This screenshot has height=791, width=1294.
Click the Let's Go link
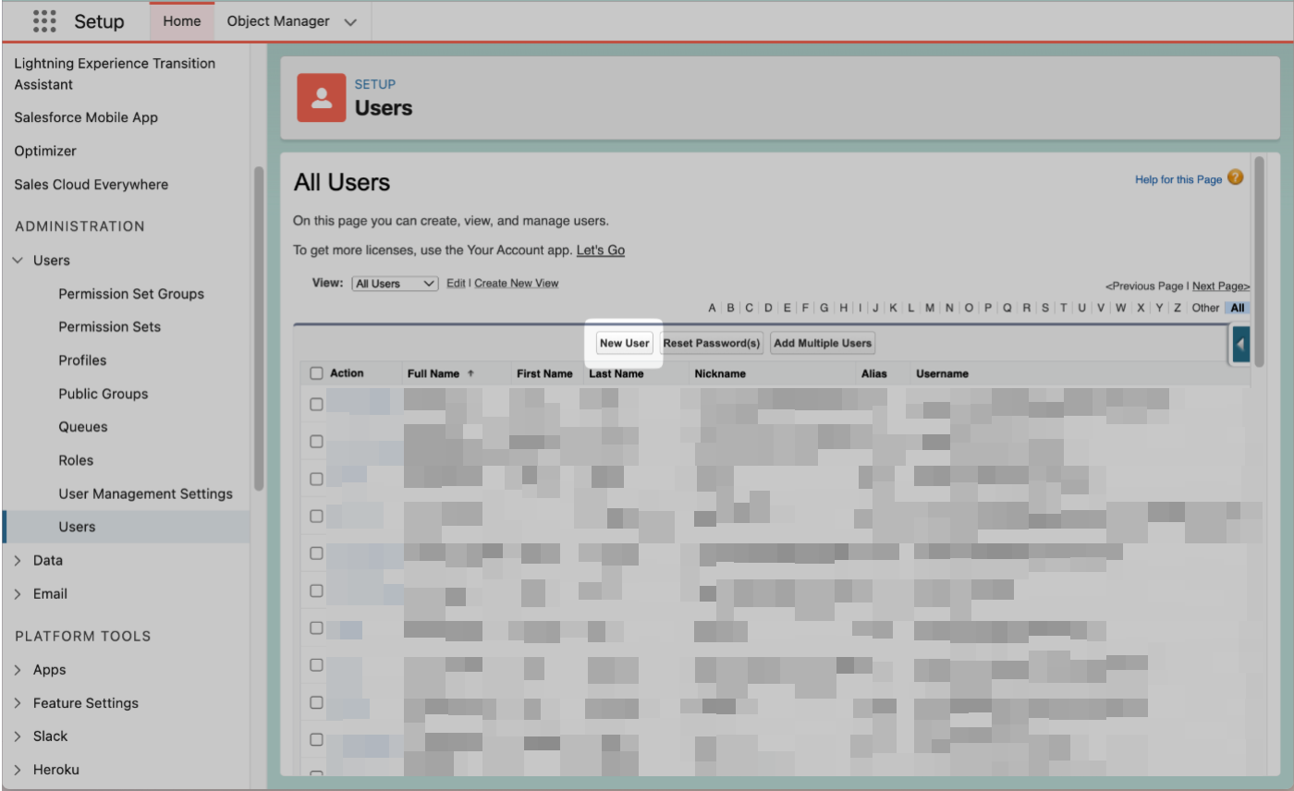tap(601, 250)
